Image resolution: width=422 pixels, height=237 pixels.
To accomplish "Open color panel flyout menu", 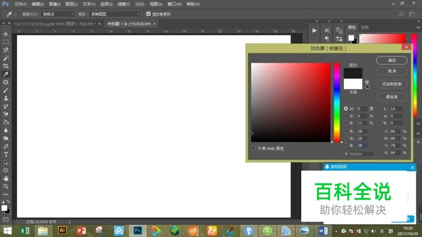I will coord(418,27).
